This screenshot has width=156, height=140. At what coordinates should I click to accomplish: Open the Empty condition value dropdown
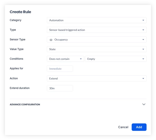[x=116, y=59]
